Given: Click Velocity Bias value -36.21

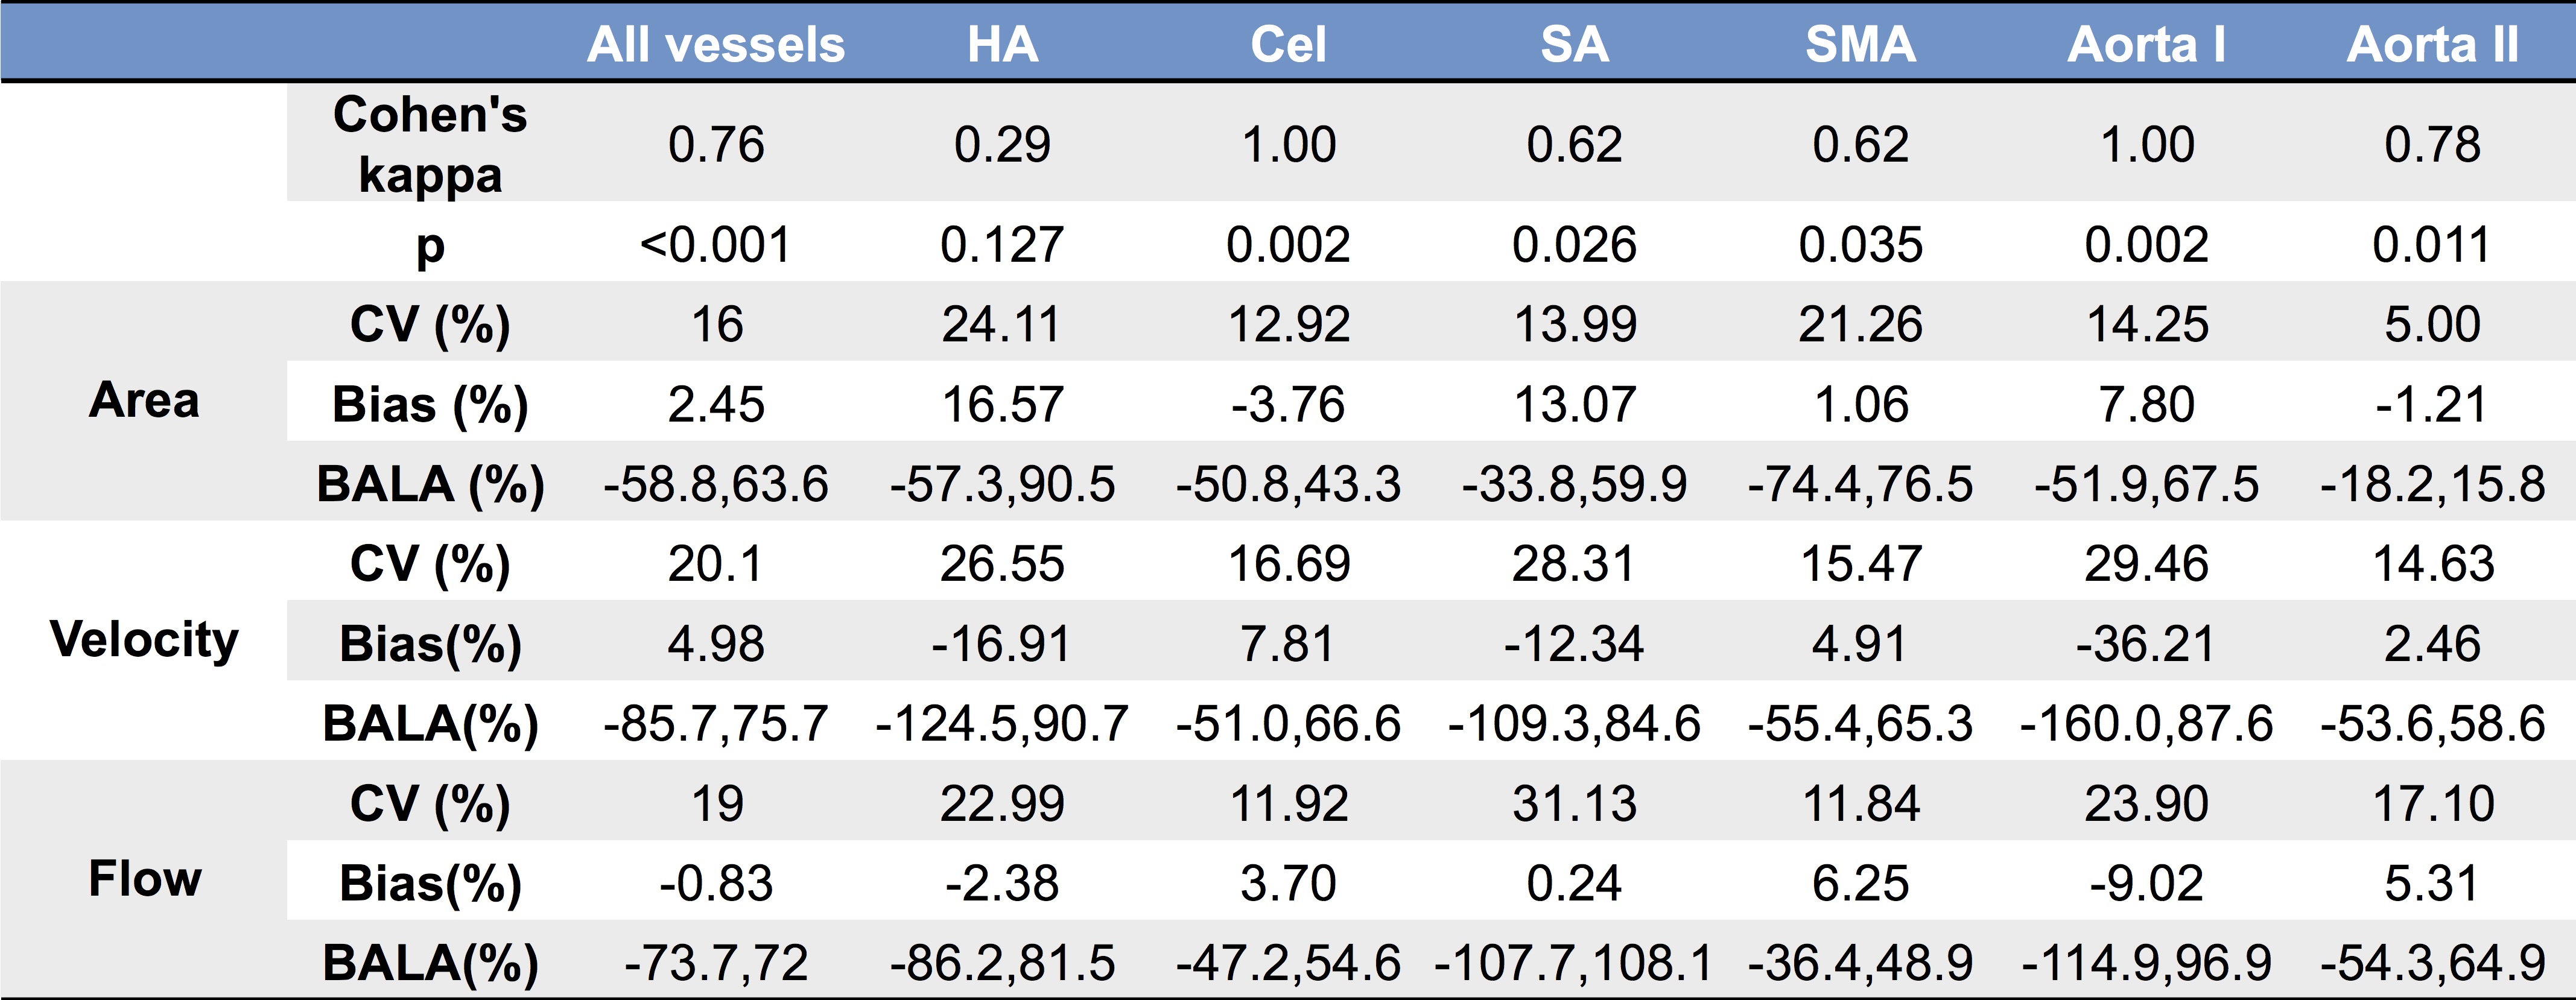Looking at the screenshot, I should (x=2146, y=644).
